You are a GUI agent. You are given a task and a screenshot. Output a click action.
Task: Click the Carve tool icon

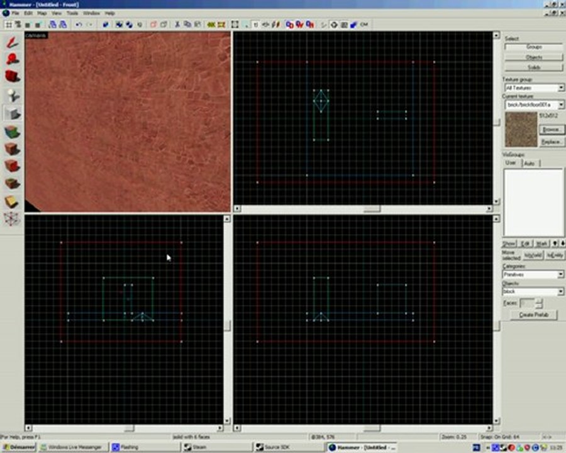(106, 25)
